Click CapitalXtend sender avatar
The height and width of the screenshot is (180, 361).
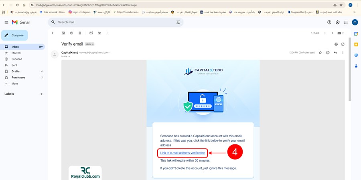pyautogui.click(x=55, y=54)
